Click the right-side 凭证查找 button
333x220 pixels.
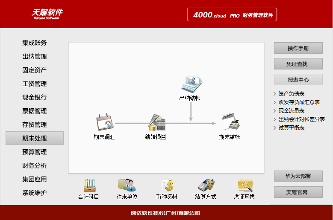(x=298, y=64)
